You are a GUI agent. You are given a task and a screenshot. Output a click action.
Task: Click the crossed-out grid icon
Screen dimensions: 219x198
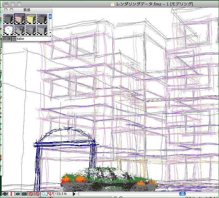18,194
